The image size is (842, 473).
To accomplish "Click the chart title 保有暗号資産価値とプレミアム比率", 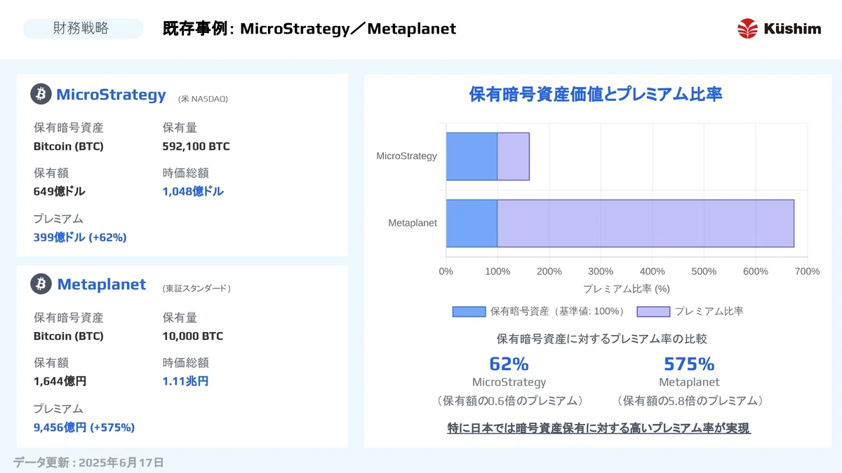I will pos(596,95).
